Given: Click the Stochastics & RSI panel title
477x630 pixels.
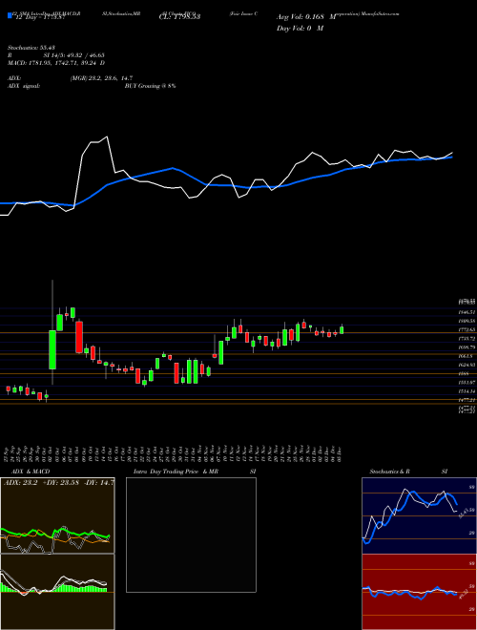Looking at the screenshot, I should pyautogui.click(x=408, y=472).
